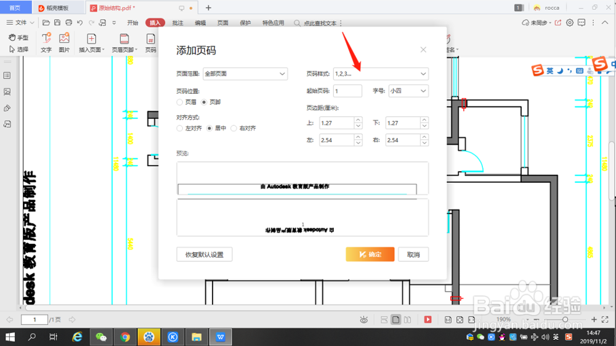616x346 pixels.
Task: Enter fullscreen mode icon
Action: click(x=605, y=320)
